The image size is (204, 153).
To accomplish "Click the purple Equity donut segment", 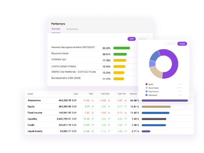I will tap(175, 64).
